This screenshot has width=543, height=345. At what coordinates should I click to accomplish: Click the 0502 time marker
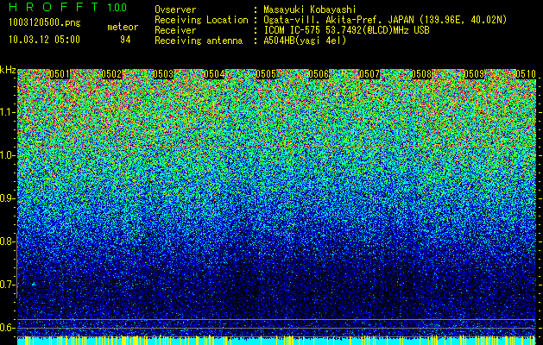tap(111, 74)
